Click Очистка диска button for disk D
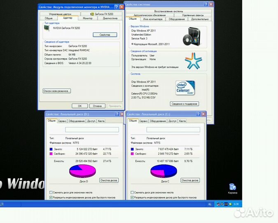This screenshot has width=278, height=223. (x=109, y=180)
